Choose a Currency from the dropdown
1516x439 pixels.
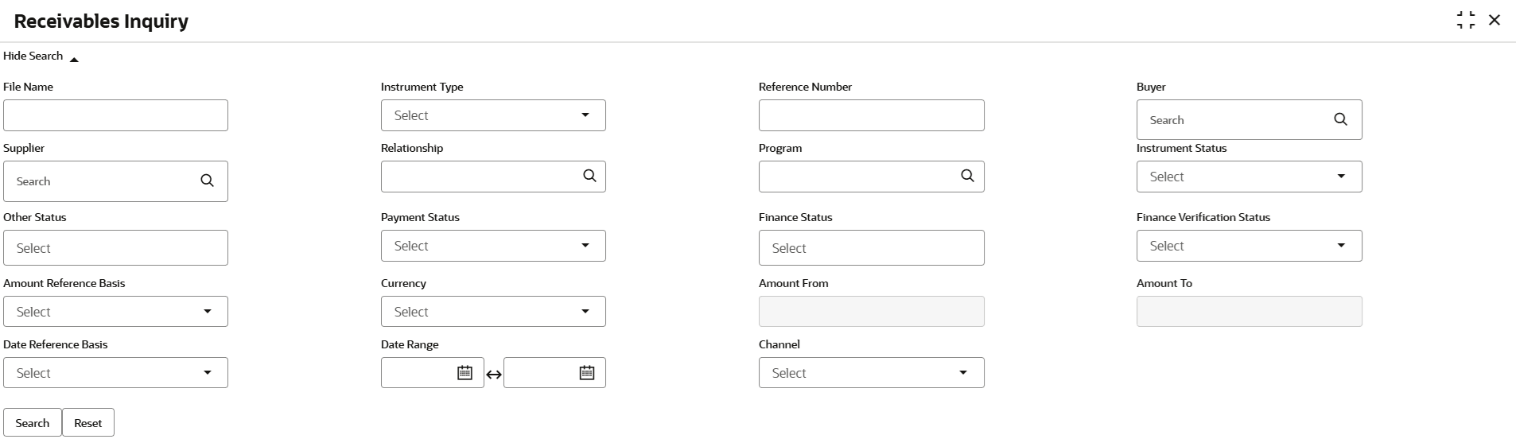click(493, 312)
